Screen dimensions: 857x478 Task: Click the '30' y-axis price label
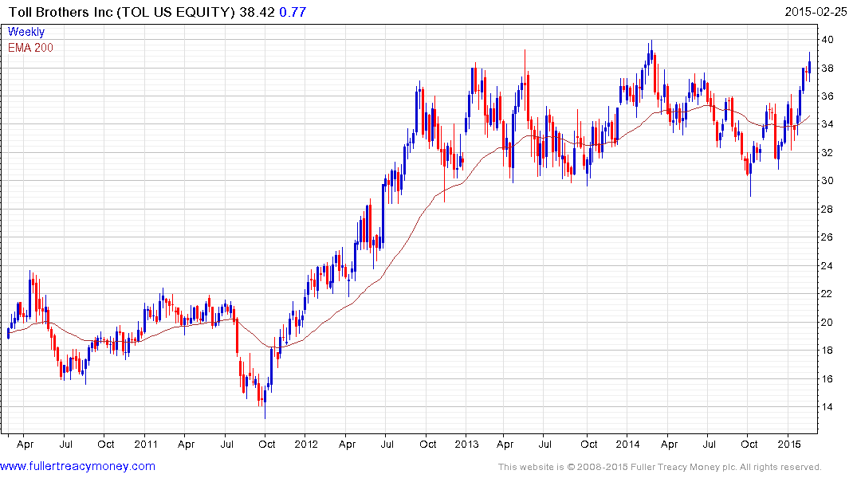point(828,181)
